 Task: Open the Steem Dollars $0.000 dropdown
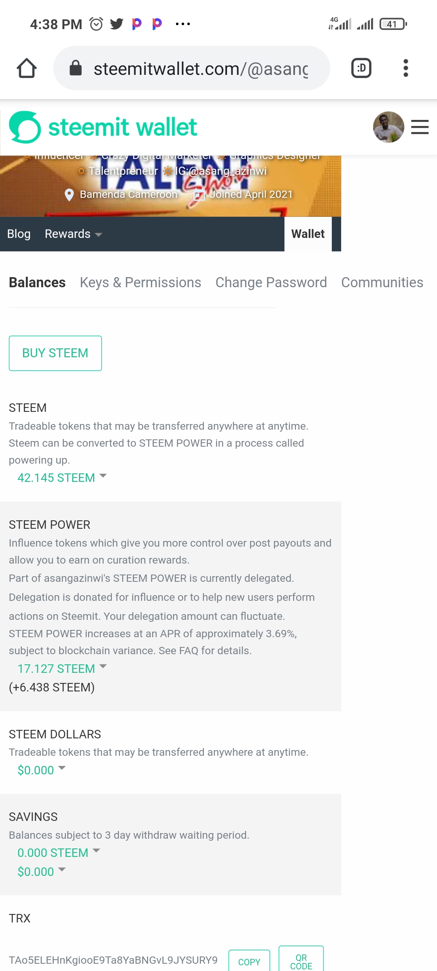tap(41, 770)
